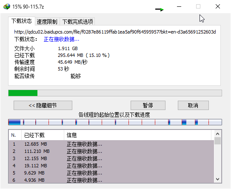
Task: Click the N. column header
Action: 15,135
